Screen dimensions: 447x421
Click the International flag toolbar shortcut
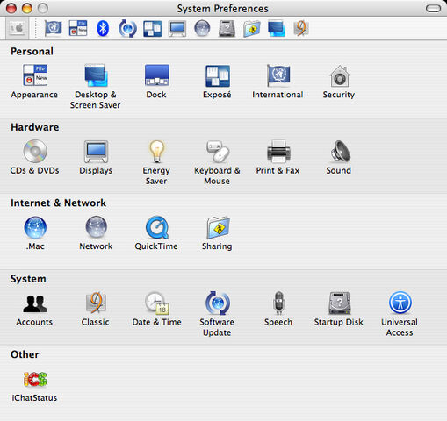click(53, 28)
